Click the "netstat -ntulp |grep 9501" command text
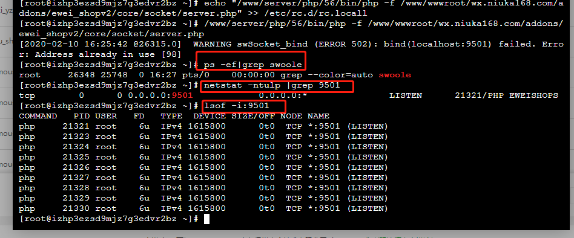Screen dimensions: 574x238 click(272, 85)
